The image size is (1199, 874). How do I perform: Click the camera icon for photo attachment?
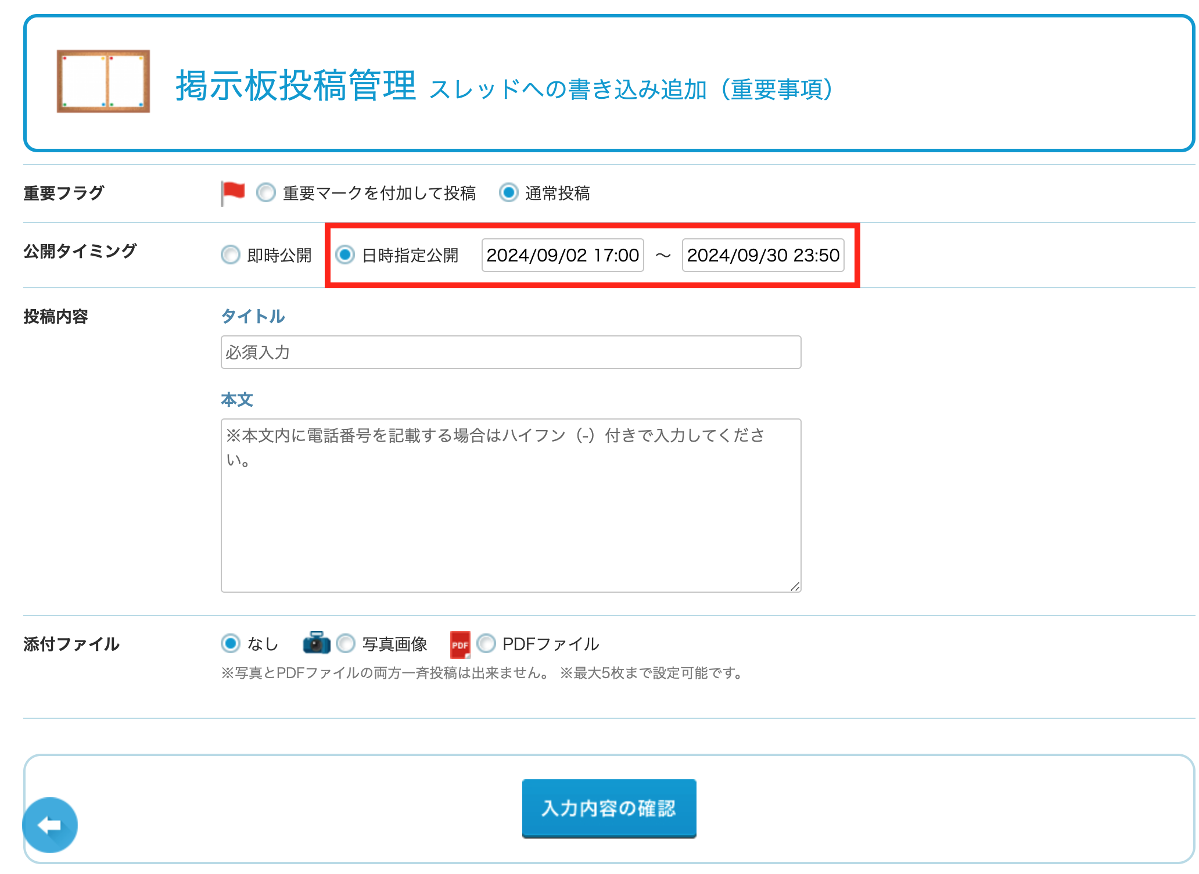(317, 643)
